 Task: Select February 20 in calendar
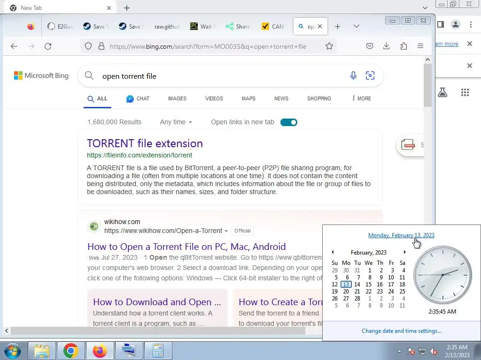pyautogui.click(x=346, y=292)
